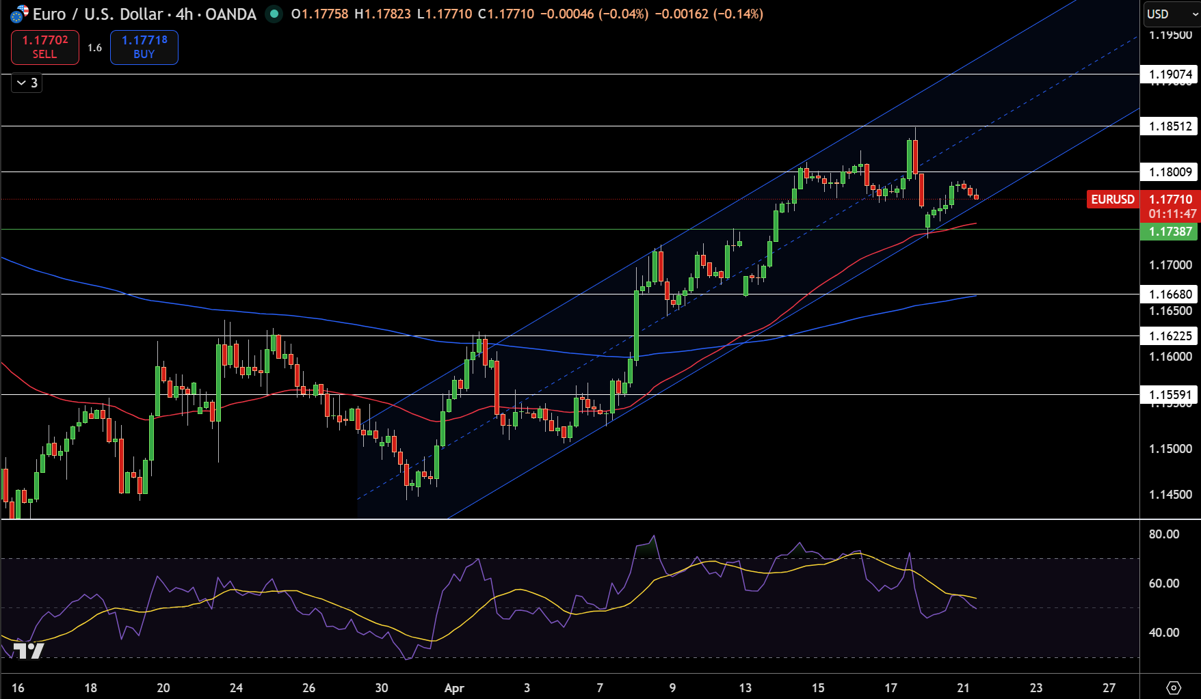Click the 1.15000 price scale value

click(x=1170, y=449)
